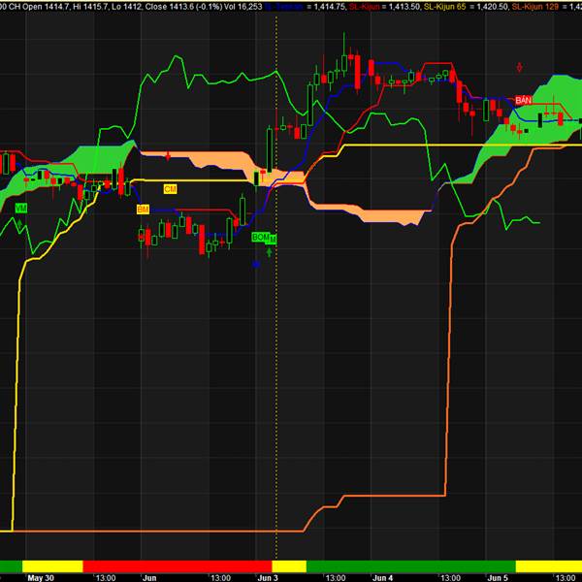The width and height of the screenshot is (582, 582).
Task: Click the green VM signal label
Action: coord(21,209)
